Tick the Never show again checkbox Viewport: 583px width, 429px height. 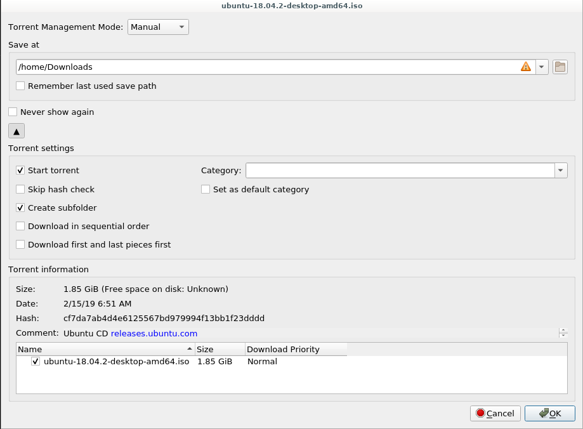pos(13,112)
